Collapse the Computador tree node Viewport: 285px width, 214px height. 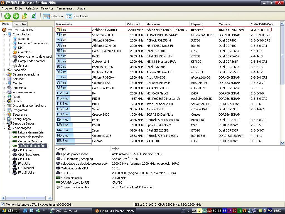click(4, 34)
